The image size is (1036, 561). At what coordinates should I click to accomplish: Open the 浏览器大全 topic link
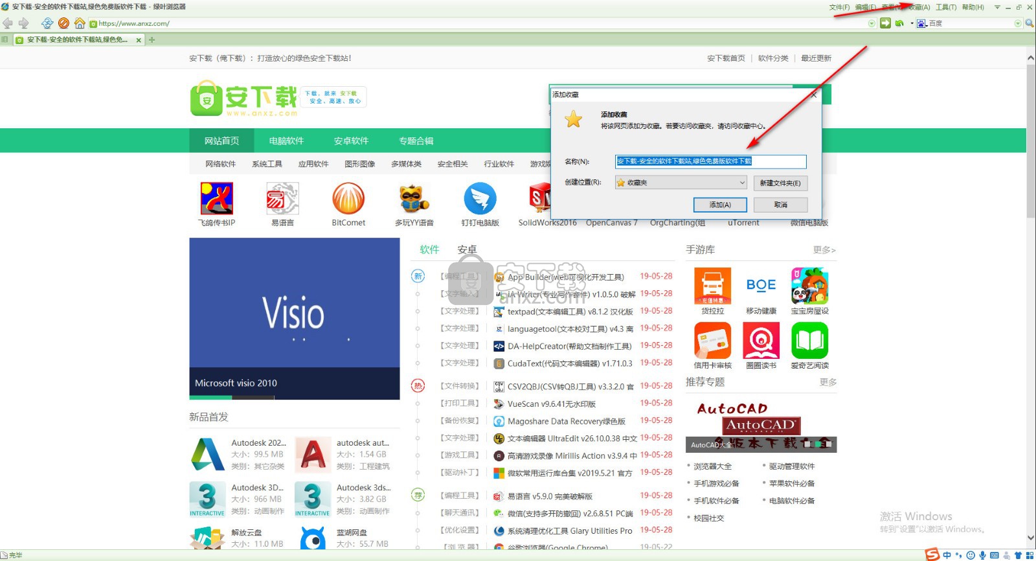click(713, 466)
